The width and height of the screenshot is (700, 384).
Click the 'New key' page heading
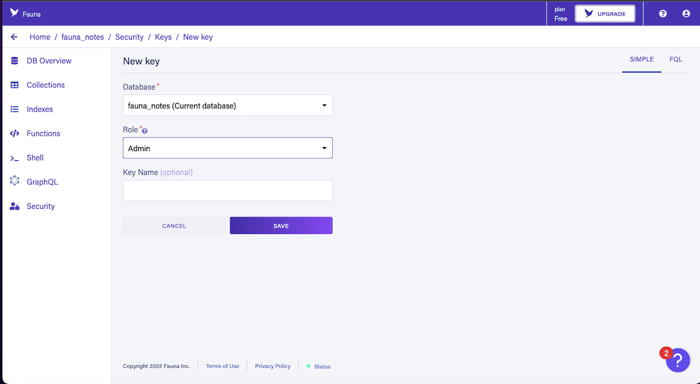(x=141, y=61)
